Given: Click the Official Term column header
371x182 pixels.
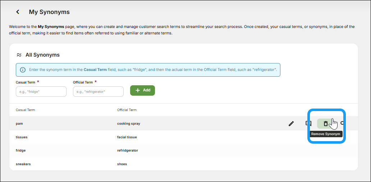Looking at the screenshot, I should pyautogui.click(x=127, y=110).
